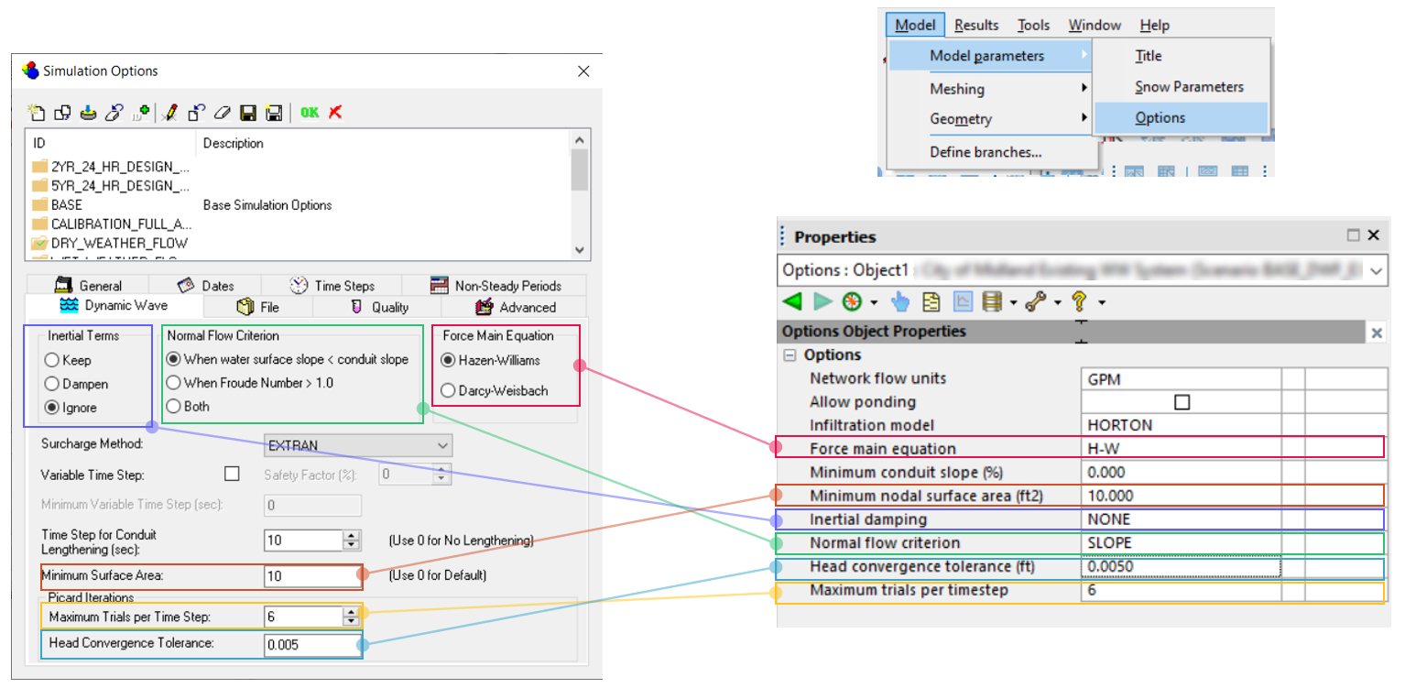Choose the Darcy-Weisbach force main equation
This screenshot has width=1405, height=688.
coord(447,390)
